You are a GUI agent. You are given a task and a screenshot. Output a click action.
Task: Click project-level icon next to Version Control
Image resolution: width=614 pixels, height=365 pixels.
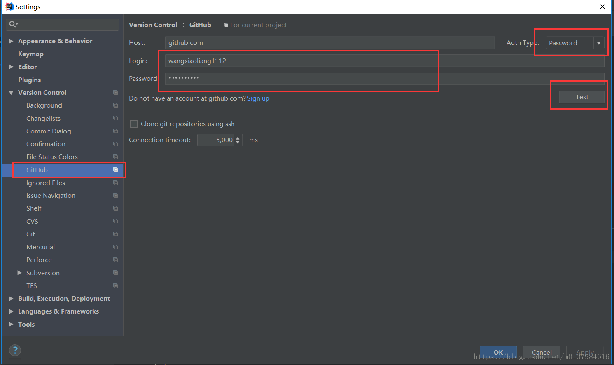click(x=115, y=93)
